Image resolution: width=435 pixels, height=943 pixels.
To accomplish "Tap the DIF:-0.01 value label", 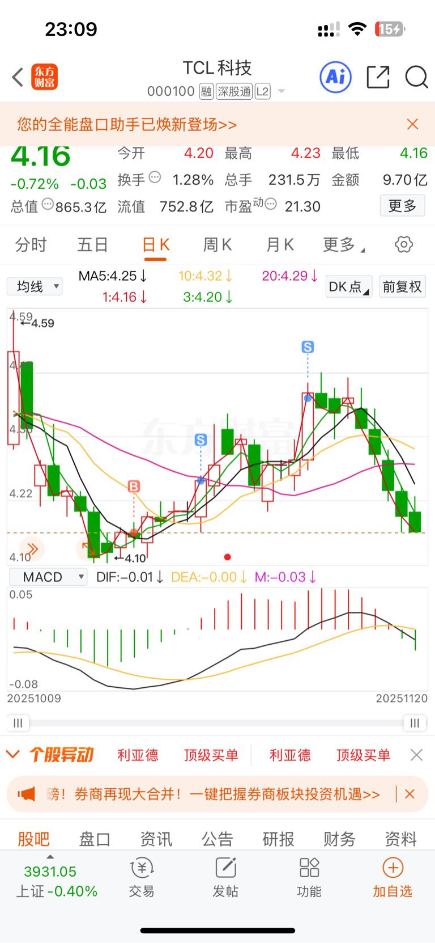I will pyautogui.click(x=130, y=577).
